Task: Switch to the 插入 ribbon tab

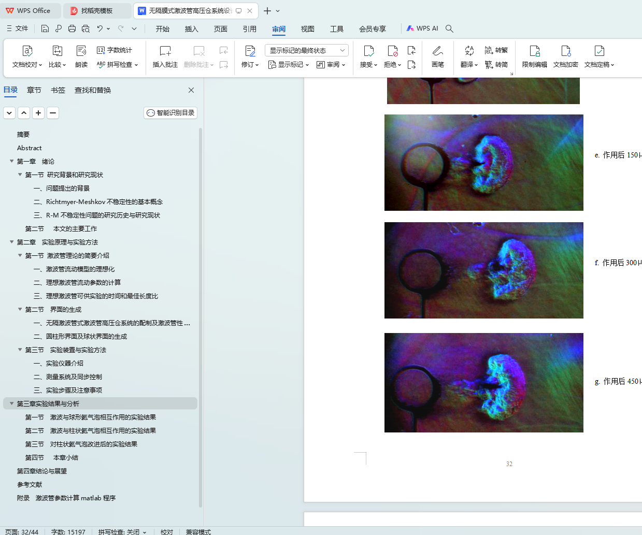Action: tap(192, 29)
